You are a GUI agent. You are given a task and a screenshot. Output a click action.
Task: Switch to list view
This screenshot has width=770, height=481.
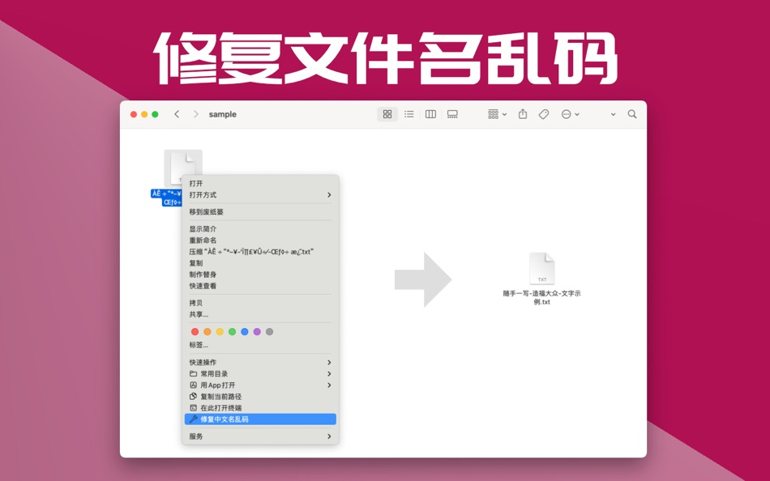tap(409, 114)
